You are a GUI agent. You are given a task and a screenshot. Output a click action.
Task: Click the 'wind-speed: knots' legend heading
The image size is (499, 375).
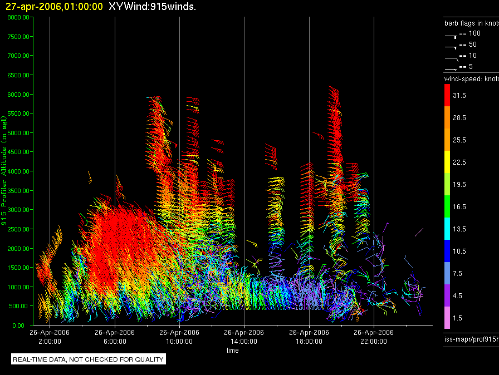point(472,79)
